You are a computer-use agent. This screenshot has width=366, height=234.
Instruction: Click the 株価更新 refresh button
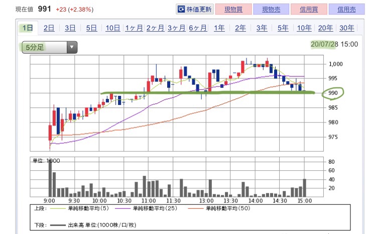195,10
